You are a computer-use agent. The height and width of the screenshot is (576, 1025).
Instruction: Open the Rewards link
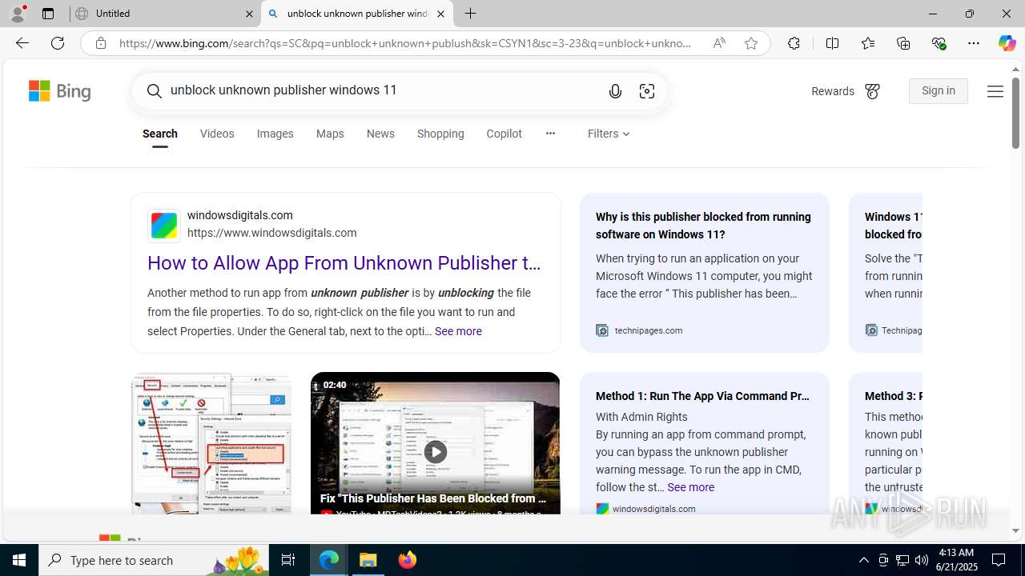click(x=833, y=92)
